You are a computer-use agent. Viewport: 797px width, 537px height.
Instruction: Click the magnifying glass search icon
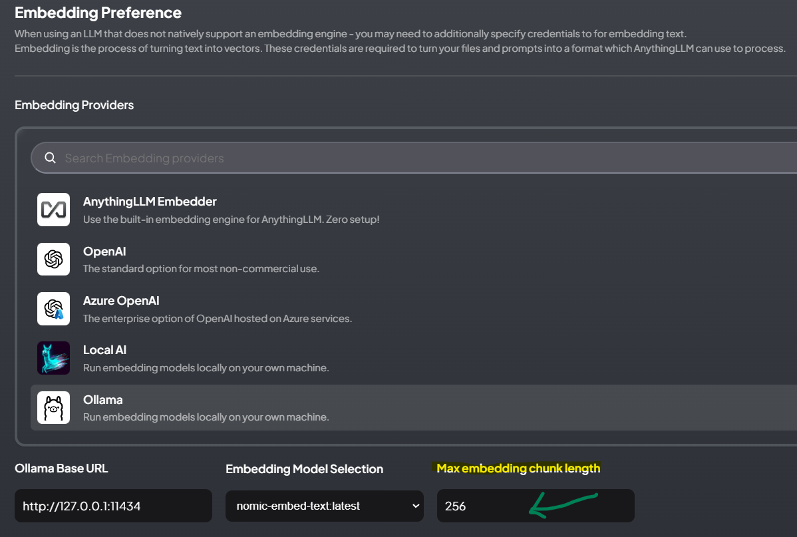click(50, 158)
